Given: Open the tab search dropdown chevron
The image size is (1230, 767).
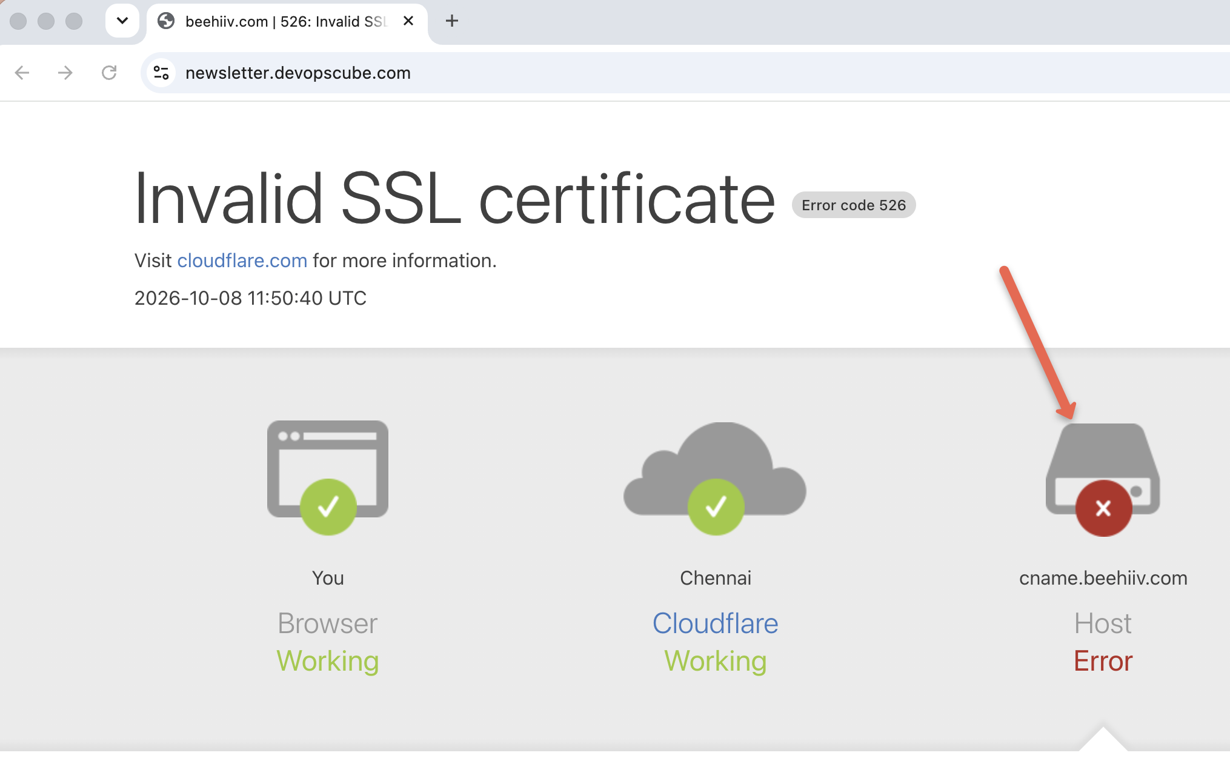Looking at the screenshot, I should [122, 21].
